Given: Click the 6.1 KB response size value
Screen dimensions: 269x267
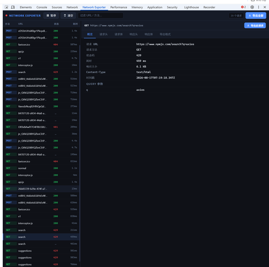Looking at the screenshot, I should coord(141,67).
